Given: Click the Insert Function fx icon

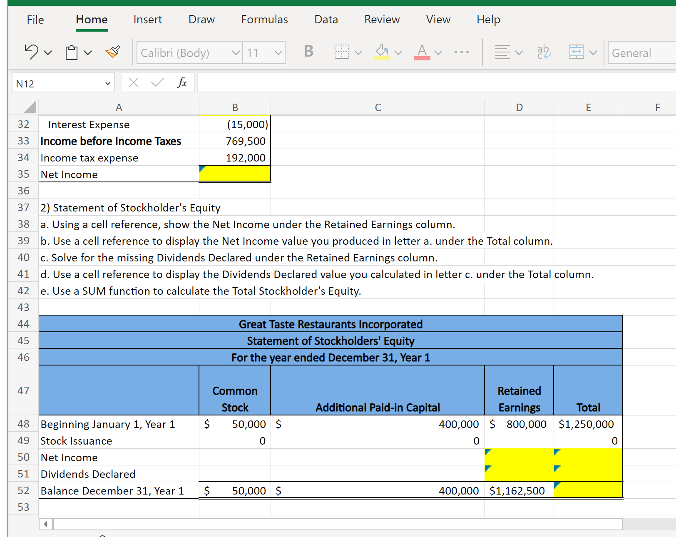Looking at the screenshot, I should pyautogui.click(x=182, y=82).
